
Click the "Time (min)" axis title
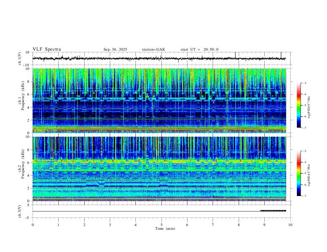[x=165, y=229]
